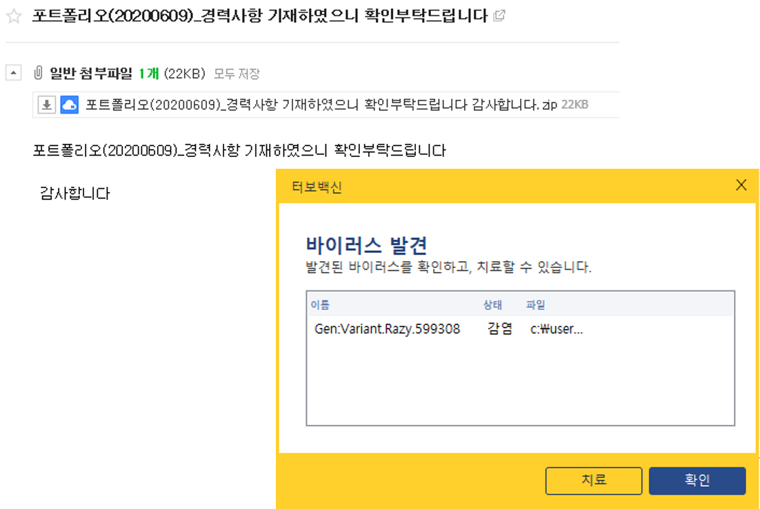760x509 pixels.
Task: Click the 파일 column header
Action: click(x=535, y=305)
